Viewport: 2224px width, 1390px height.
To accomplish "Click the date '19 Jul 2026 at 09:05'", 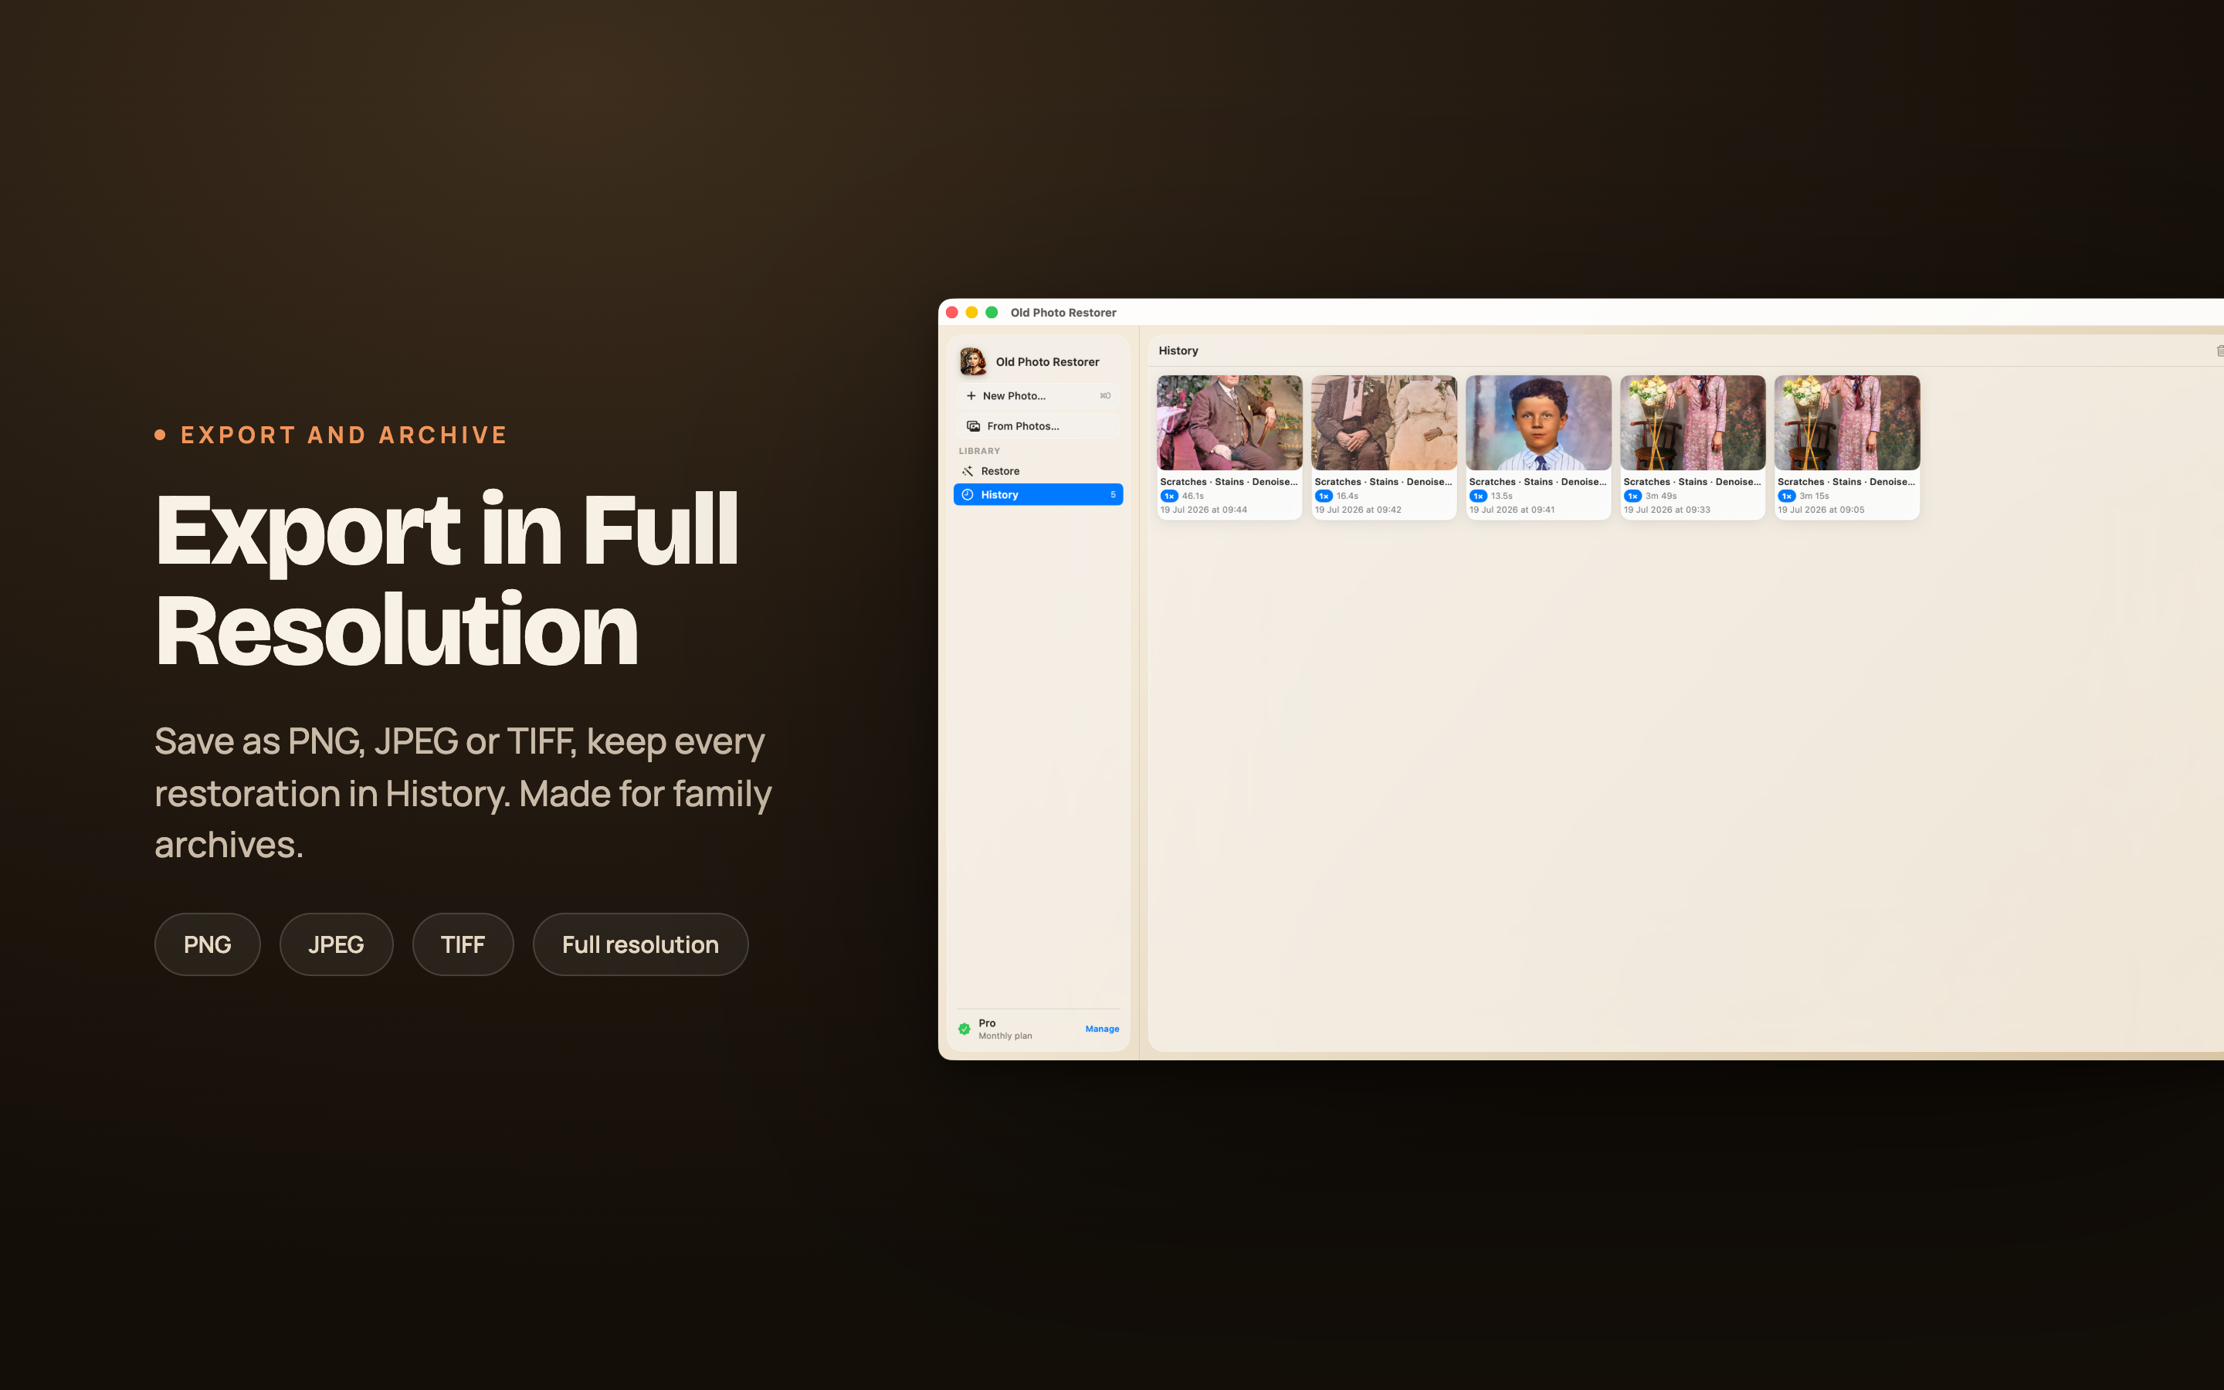I will click(x=1822, y=510).
